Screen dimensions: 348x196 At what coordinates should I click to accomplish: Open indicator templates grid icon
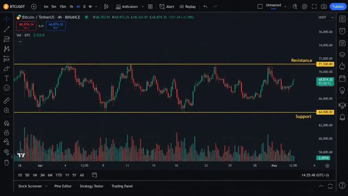tap(150, 7)
